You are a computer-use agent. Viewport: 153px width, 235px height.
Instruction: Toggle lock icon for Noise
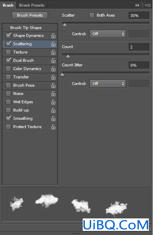pyautogui.click(x=53, y=94)
